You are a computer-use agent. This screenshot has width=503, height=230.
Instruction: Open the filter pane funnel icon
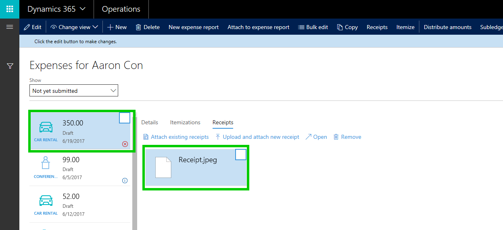tap(10, 66)
